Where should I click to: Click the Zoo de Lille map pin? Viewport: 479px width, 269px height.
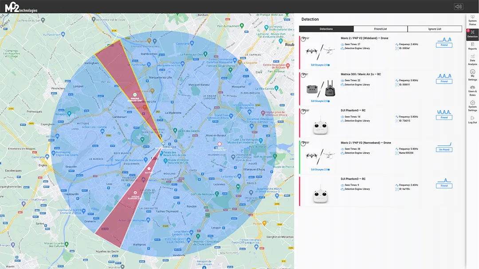[142, 140]
